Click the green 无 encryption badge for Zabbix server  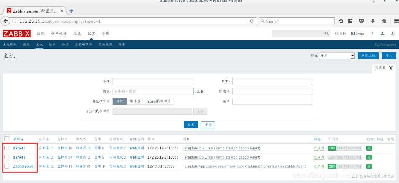click(x=369, y=167)
